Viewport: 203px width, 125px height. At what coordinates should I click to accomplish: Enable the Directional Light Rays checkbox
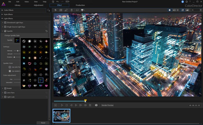tap(5, 23)
